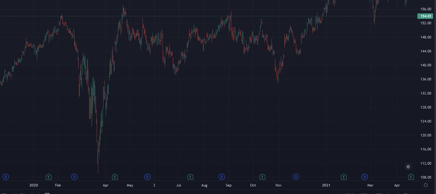Click the Jul label on time axis
The height and width of the screenshot is (194, 436).
click(x=178, y=185)
